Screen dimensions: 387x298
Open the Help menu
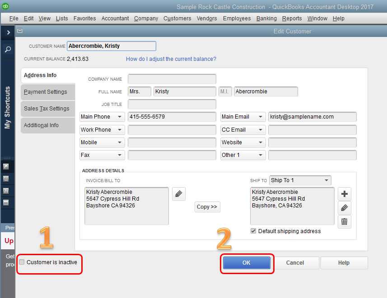click(338, 18)
